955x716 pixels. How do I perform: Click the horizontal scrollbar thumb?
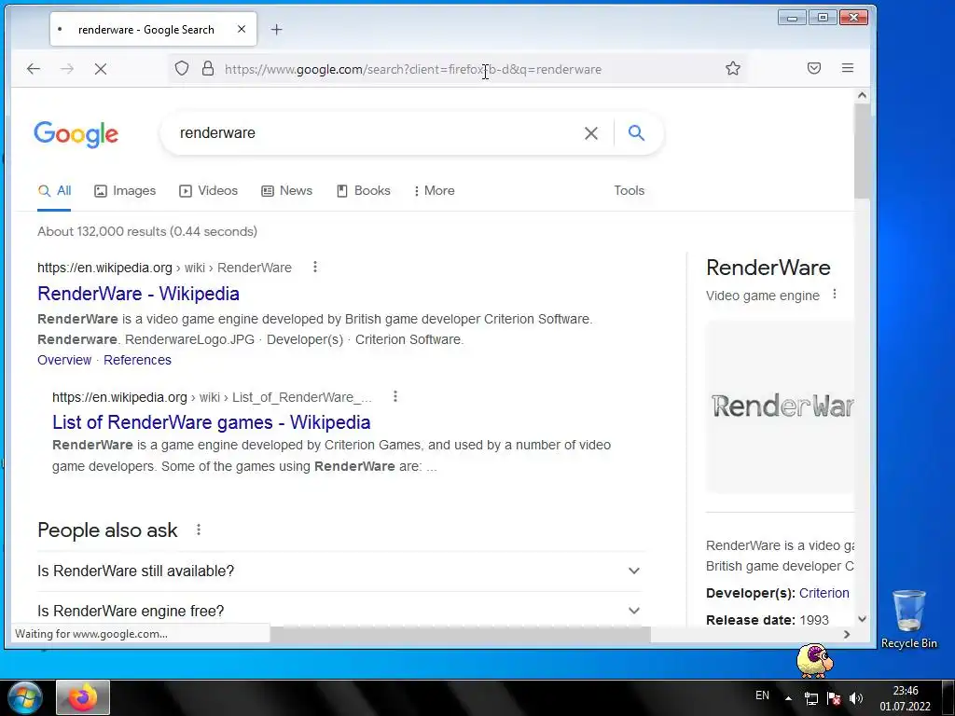click(461, 634)
